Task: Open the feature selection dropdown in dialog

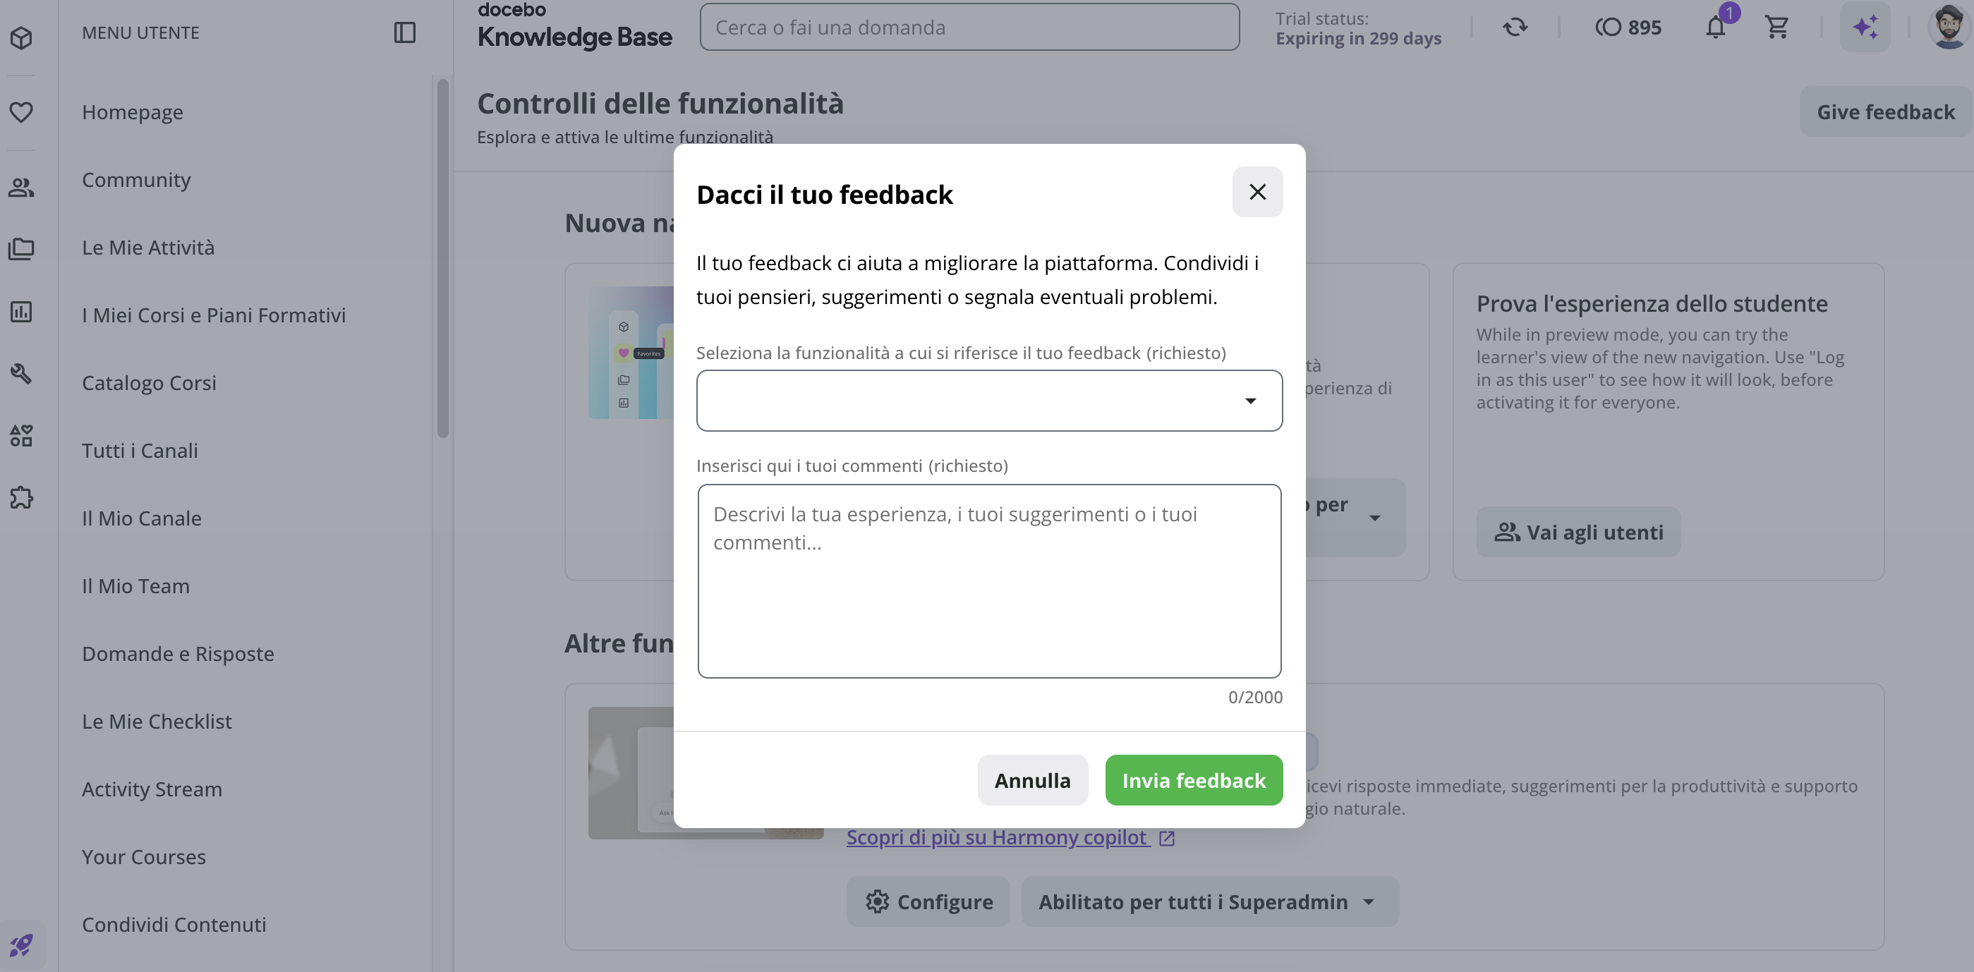Action: [989, 401]
